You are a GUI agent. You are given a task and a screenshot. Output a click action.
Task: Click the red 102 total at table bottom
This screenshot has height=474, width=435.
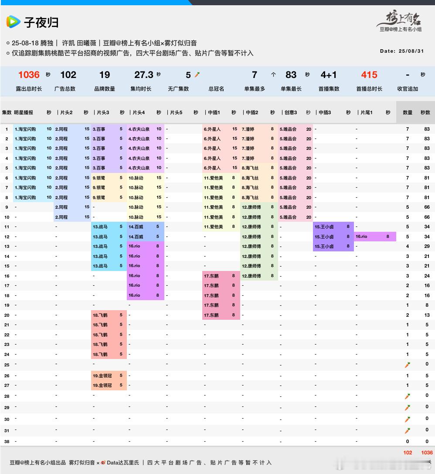pos(408,453)
